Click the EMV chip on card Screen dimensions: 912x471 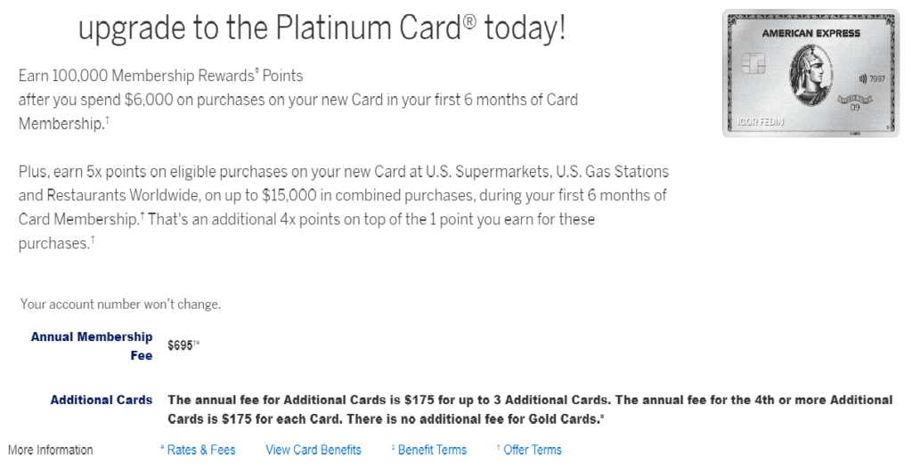click(753, 64)
